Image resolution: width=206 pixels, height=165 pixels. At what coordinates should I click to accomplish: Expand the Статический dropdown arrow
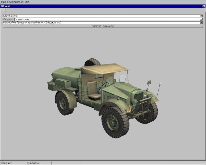pos(201,16)
